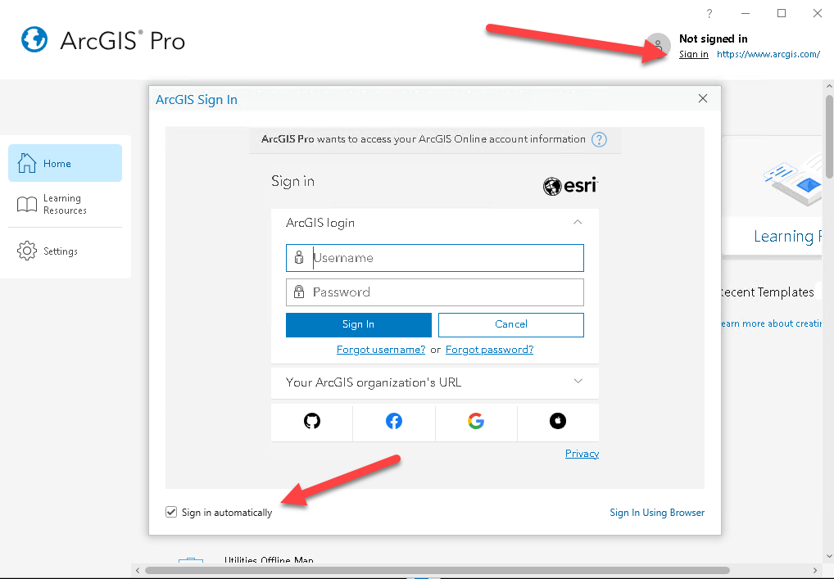Click the Password field padlock icon
Screen dimensions: 834x579
[299, 292]
